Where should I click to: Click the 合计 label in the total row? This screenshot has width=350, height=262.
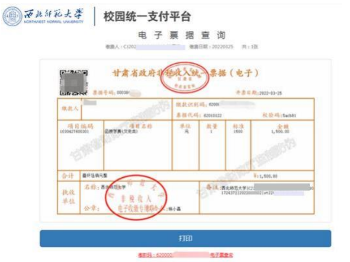tap(68, 176)
